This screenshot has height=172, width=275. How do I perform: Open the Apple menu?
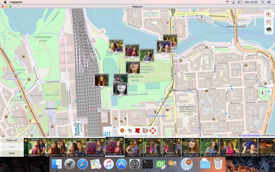coord(5,2)
